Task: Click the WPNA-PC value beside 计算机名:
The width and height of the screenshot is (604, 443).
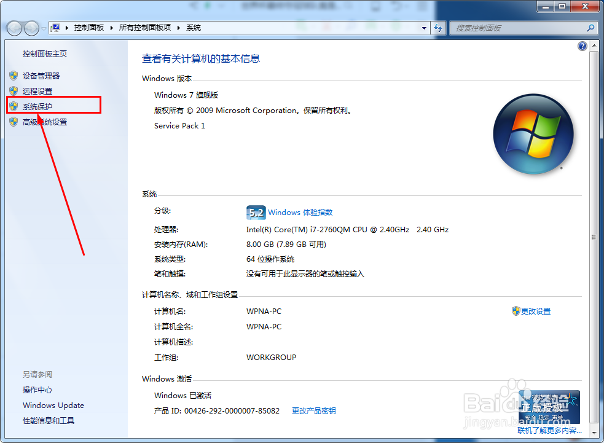Action: pyautogui.click(x=264, y=312)
